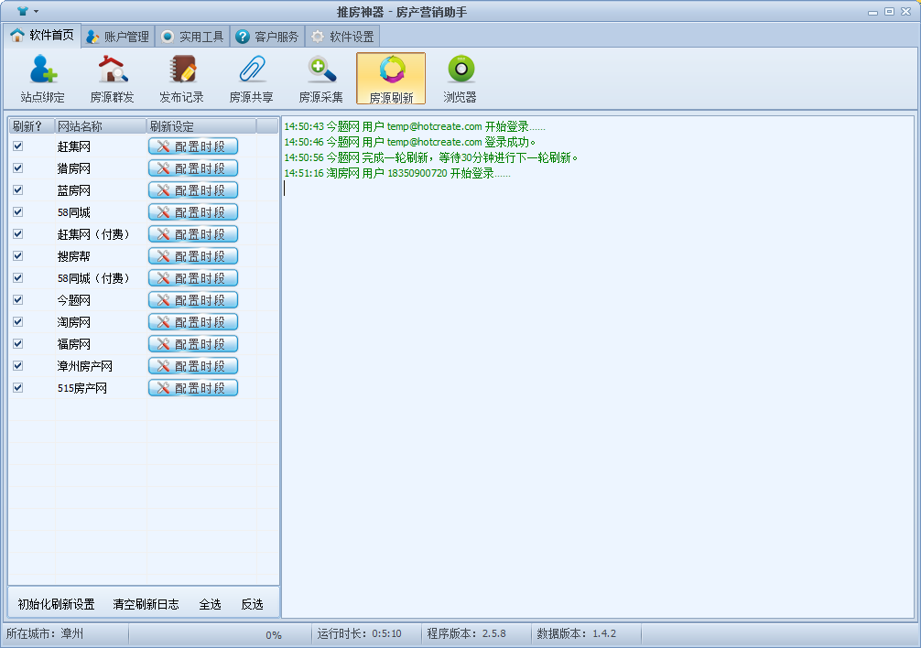This screenshot has height=648, width=921.
Task: Click 配置时段 for 福房网
Action: [193, 344]
